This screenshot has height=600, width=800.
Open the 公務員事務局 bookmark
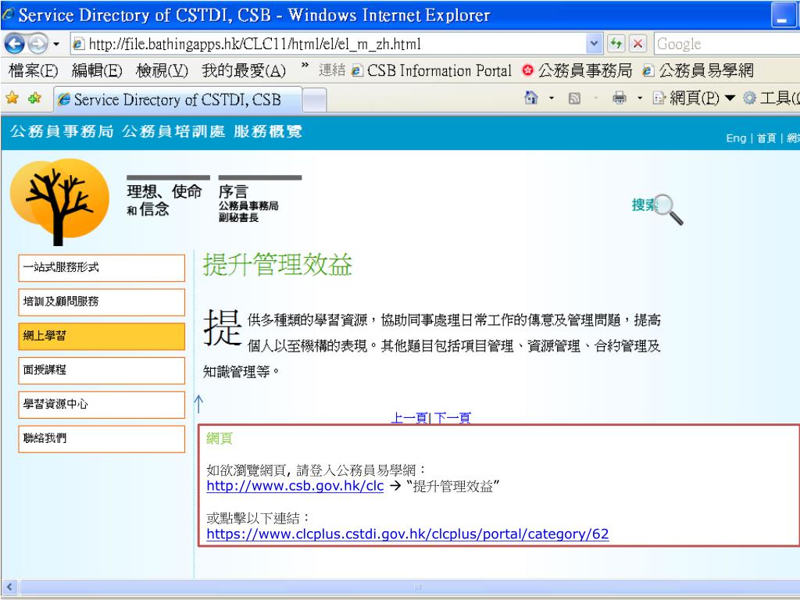pos(577,70)
